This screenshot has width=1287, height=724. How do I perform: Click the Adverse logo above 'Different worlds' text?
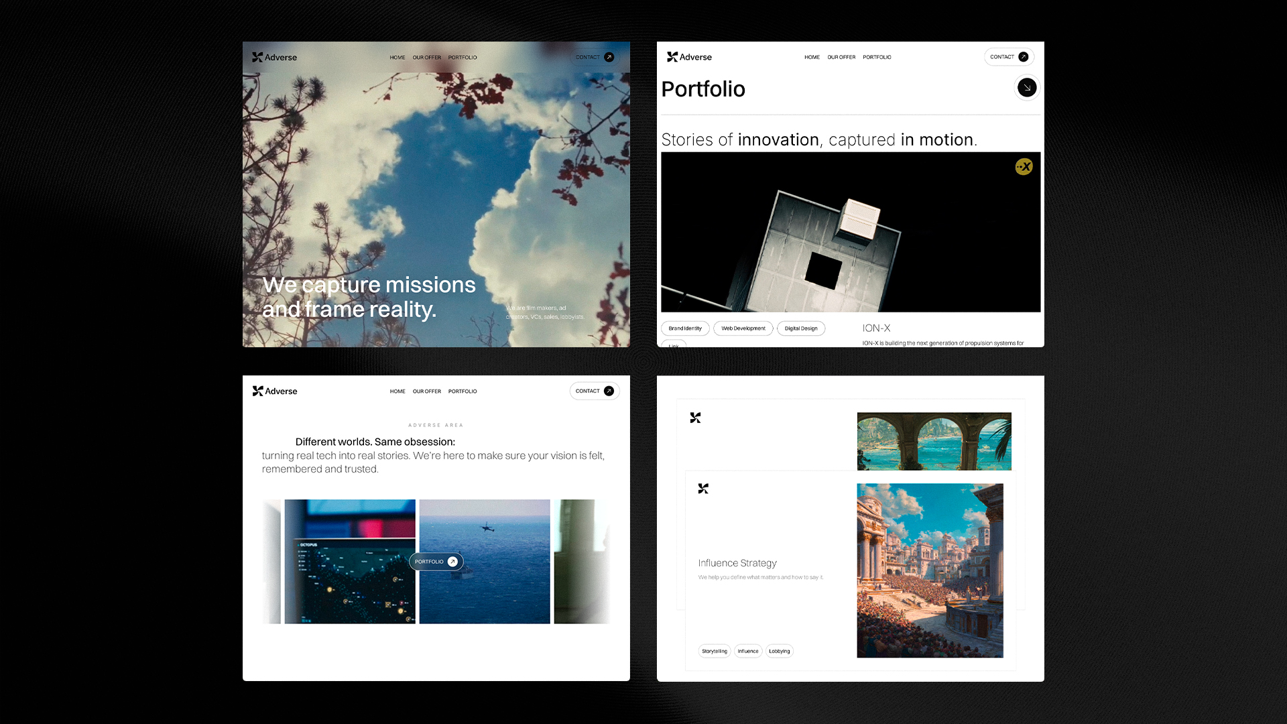274,391
